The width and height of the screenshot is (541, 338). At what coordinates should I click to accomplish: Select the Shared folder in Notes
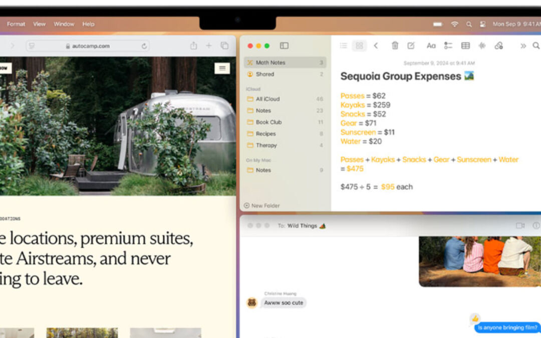coord(266,74)
